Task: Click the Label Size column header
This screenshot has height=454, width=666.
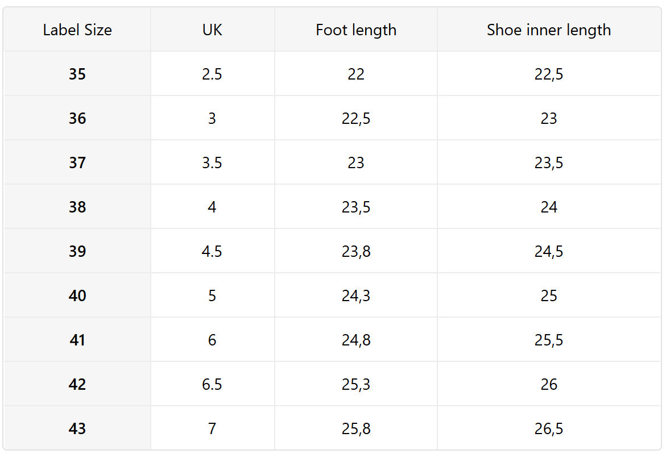Action: pyautogui.click(x=77, y=30)
